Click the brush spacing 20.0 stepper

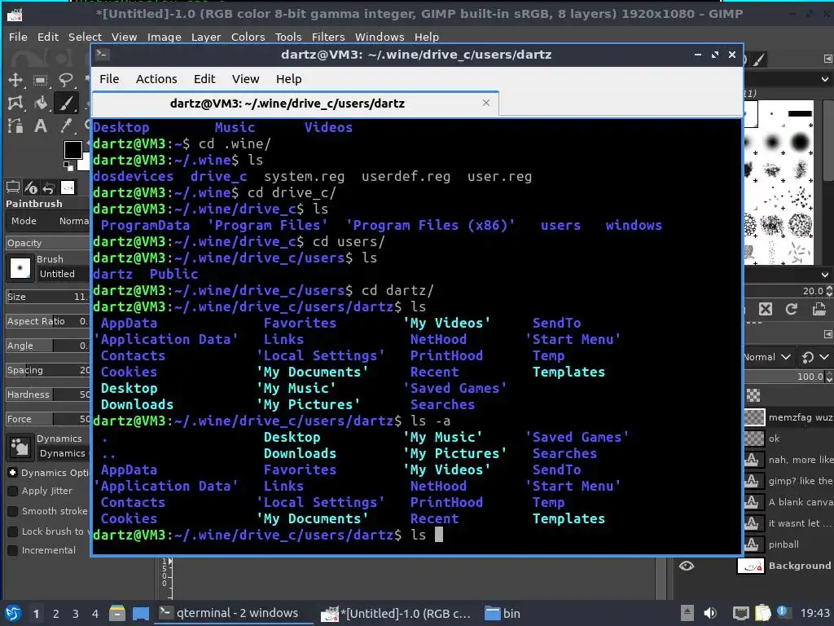tap(829, 291)
